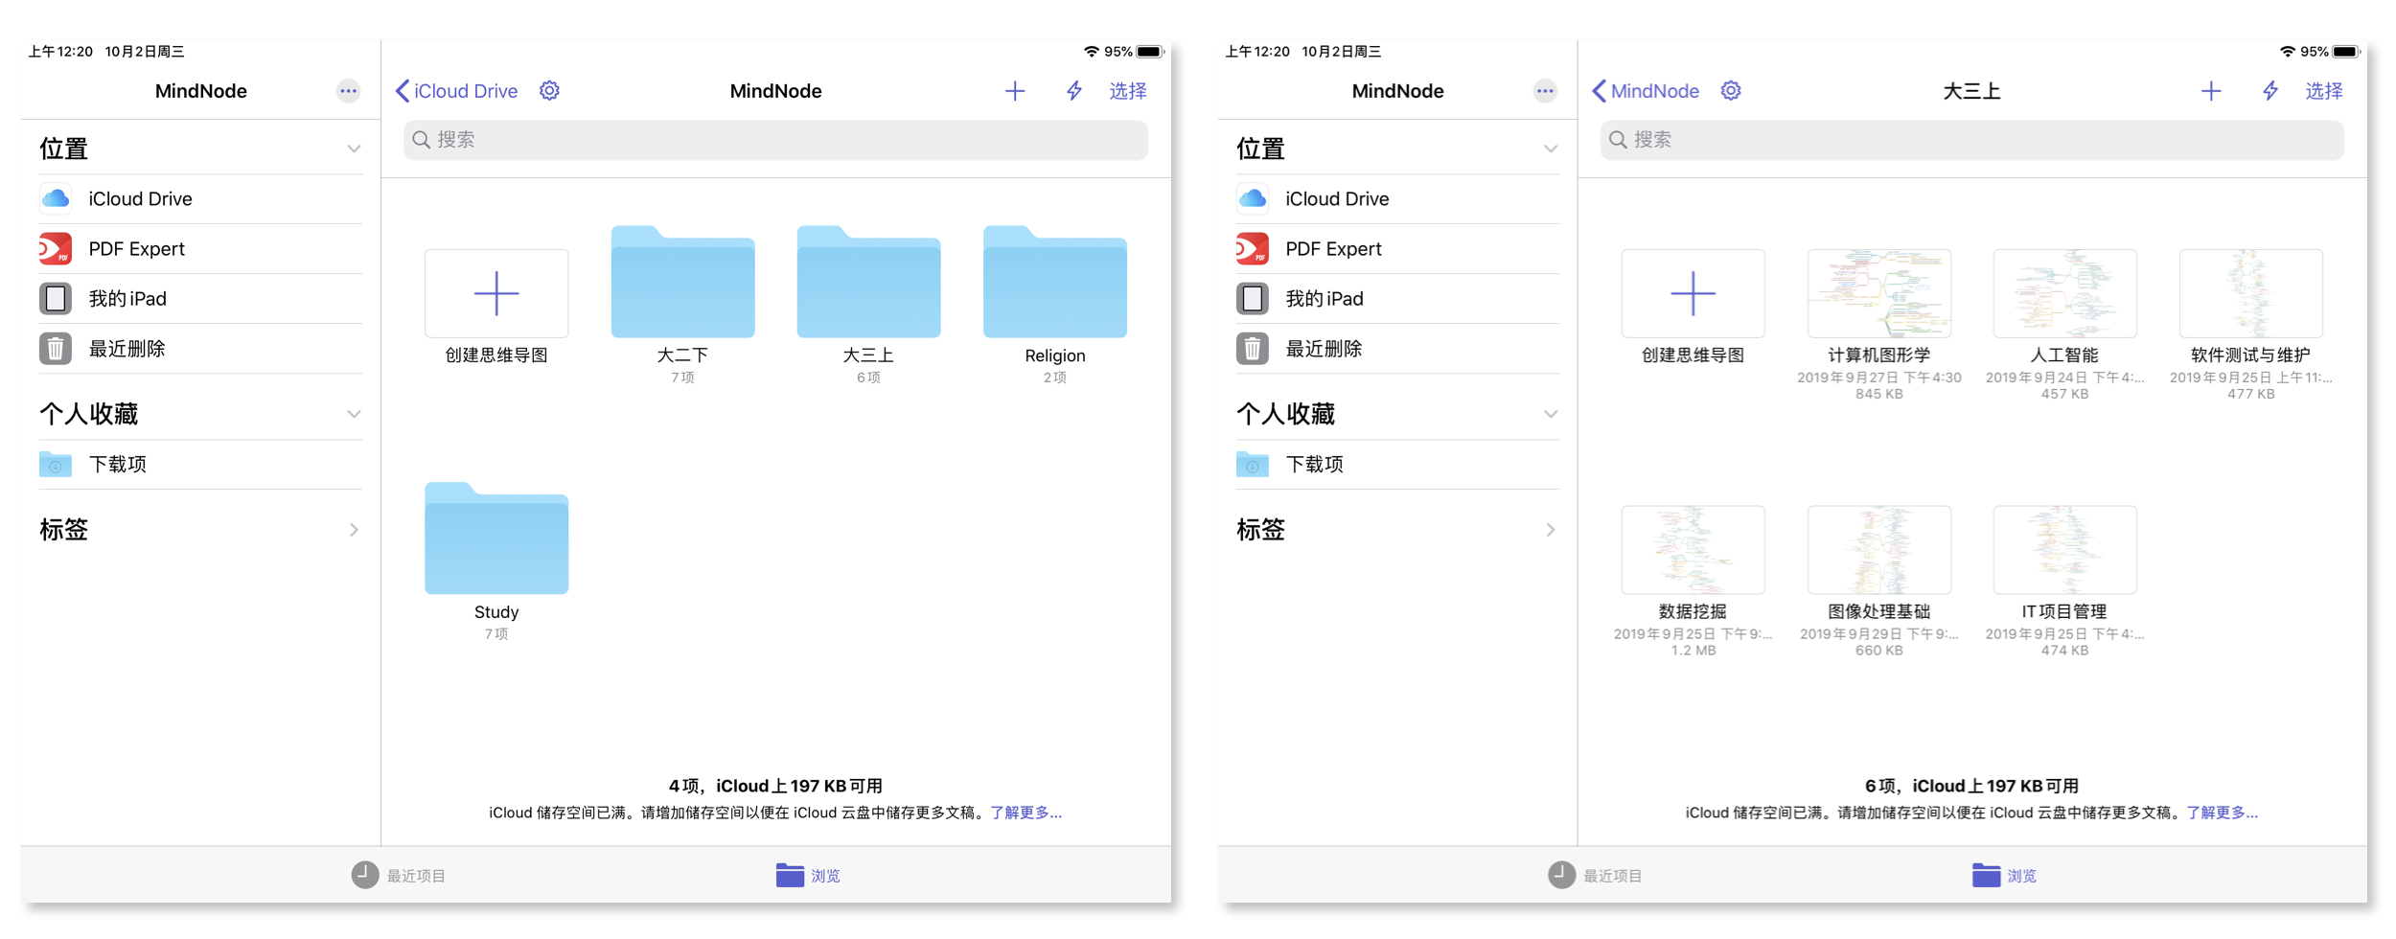Open 下载项 in left window sidebar
The height and width of the screenshot is (939, 2396).
pos(200,465)
